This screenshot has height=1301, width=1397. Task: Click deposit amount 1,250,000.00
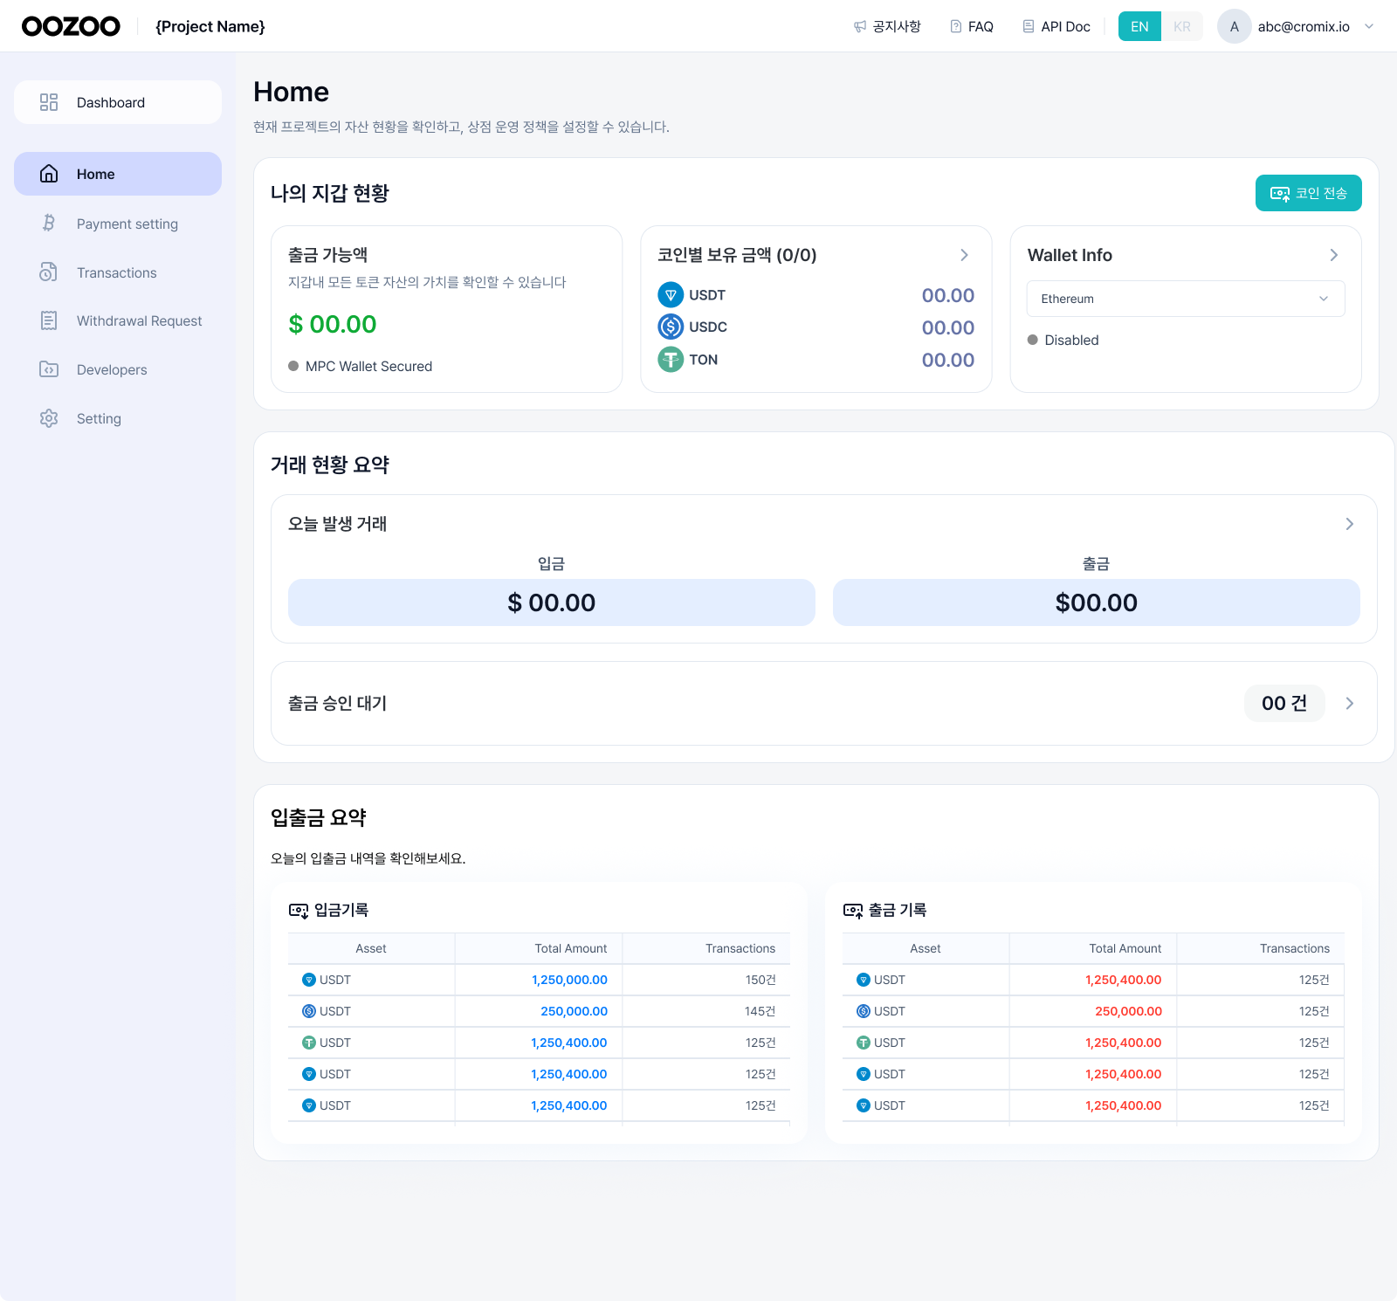(x=569, y=980)
